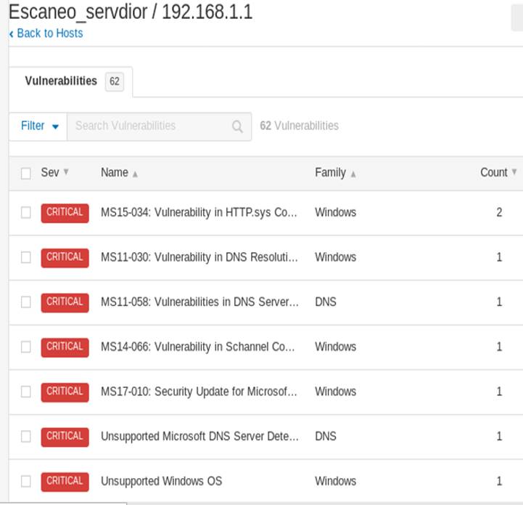The height and width of the screenshot is (505, 523).
Task: Open MS17-010 Security Update vulnerability entry
Action: tap(199, 392)
